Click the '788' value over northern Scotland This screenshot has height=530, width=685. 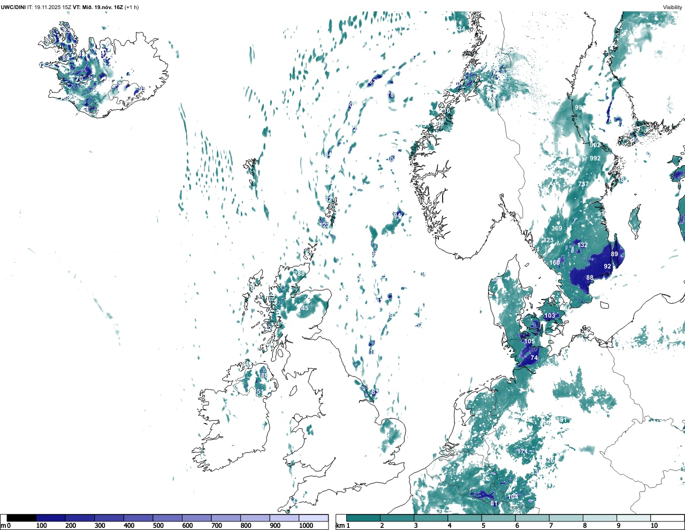[299, 274]
